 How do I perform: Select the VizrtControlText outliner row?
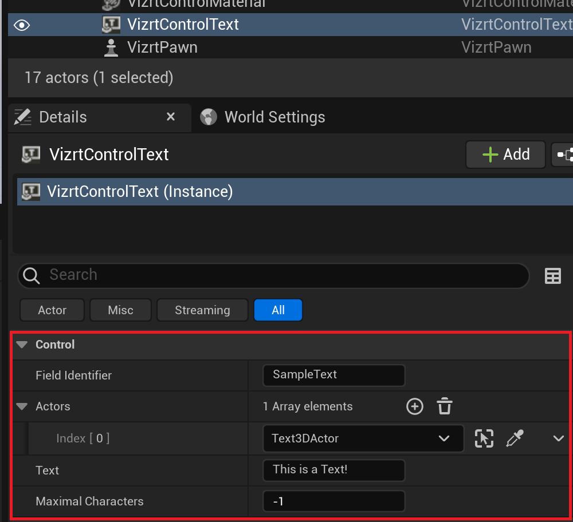tap(183, 25)
